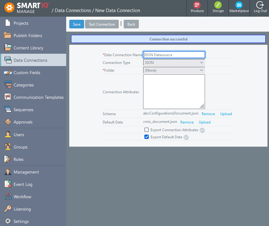Click the Projects document icon

pyautogui.click(x=8, y=23)
